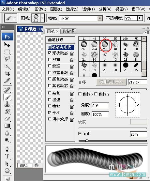Select the Clone Stamp tool

coord(7,104)
